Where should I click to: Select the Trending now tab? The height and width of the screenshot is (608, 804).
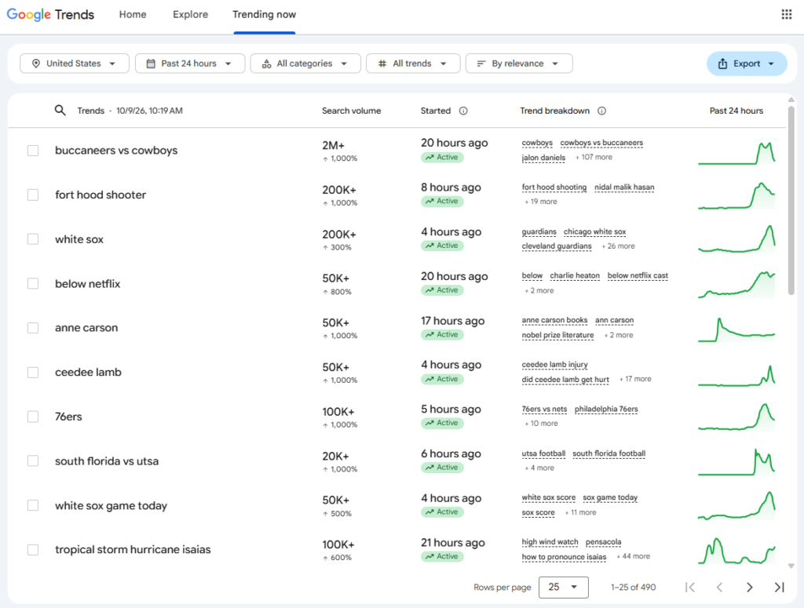(264, 14)
